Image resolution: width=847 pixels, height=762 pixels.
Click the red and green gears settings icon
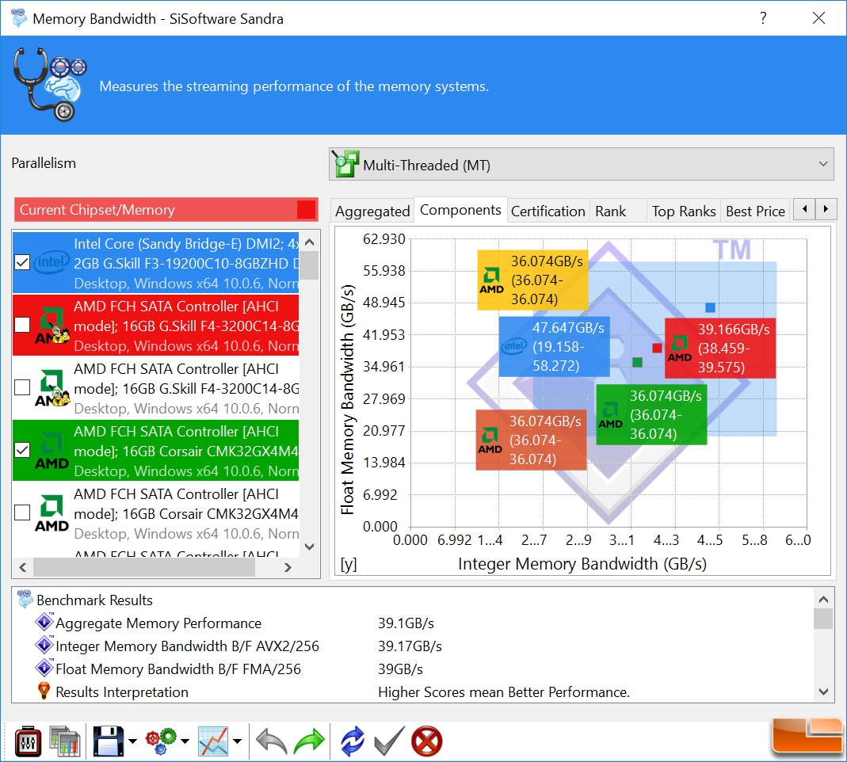tap(161, 741)
